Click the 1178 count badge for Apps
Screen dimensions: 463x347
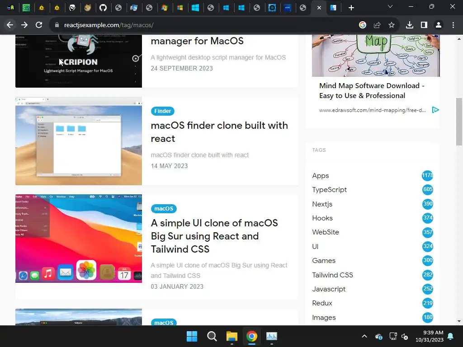428,175
